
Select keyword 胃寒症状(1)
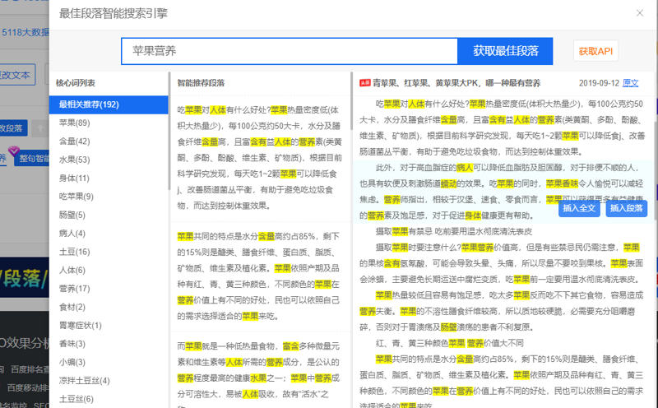point(80,325)
